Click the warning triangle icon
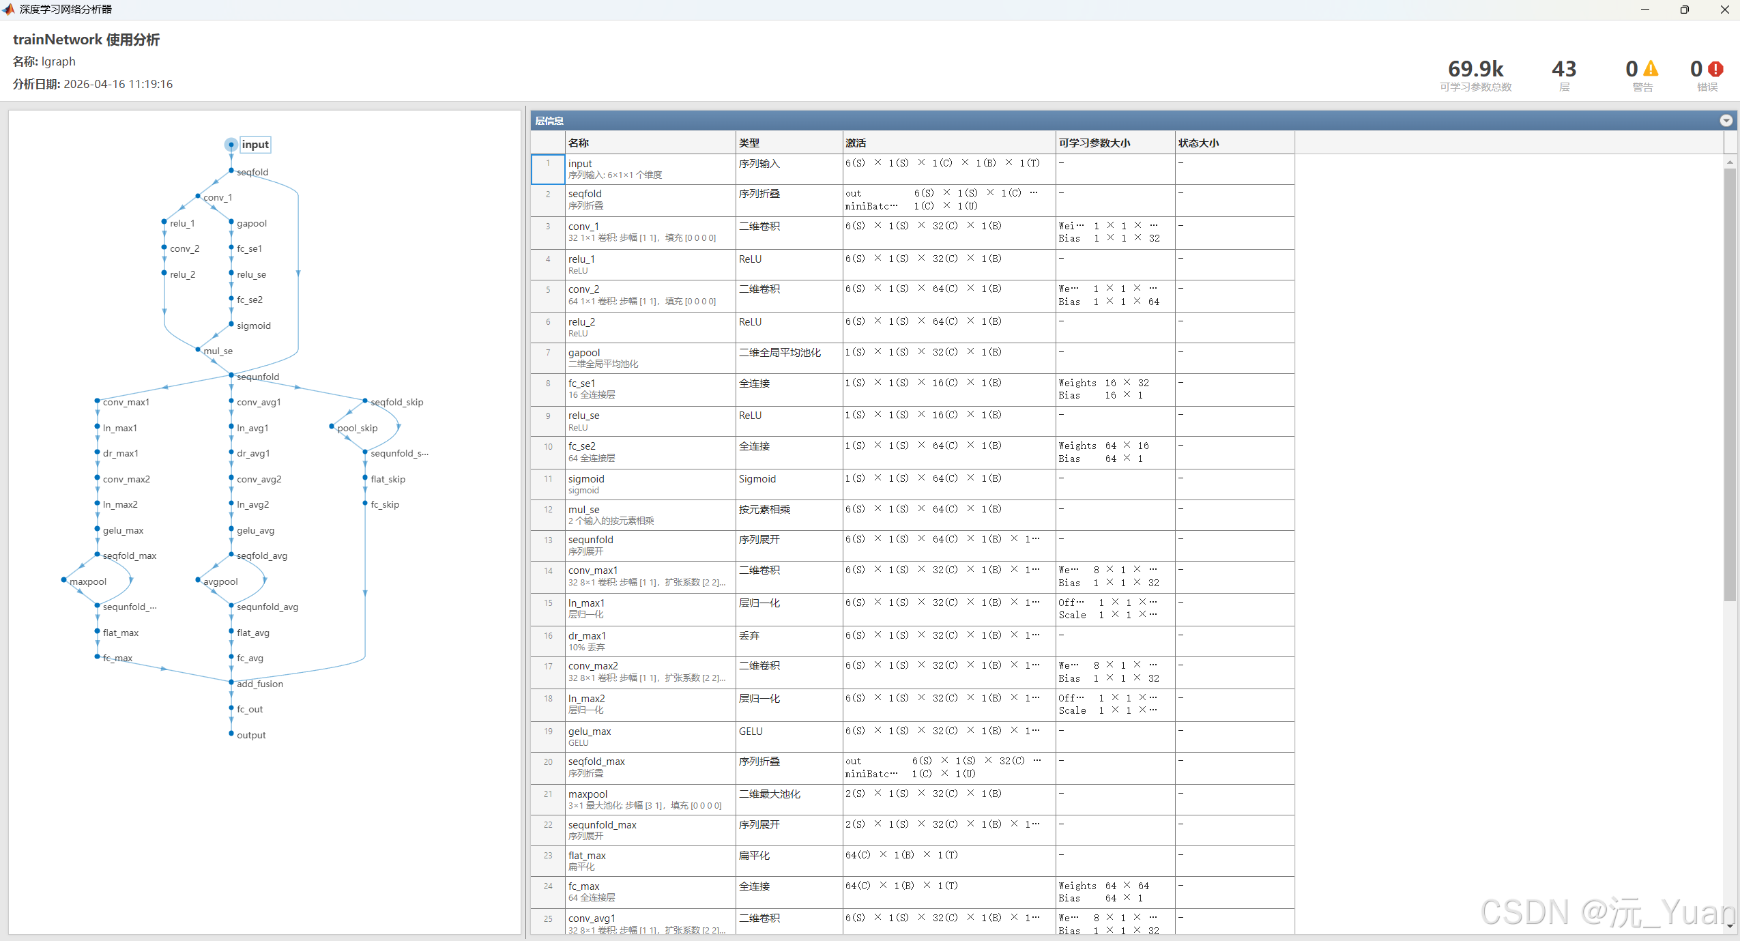 click(1650, 69)
